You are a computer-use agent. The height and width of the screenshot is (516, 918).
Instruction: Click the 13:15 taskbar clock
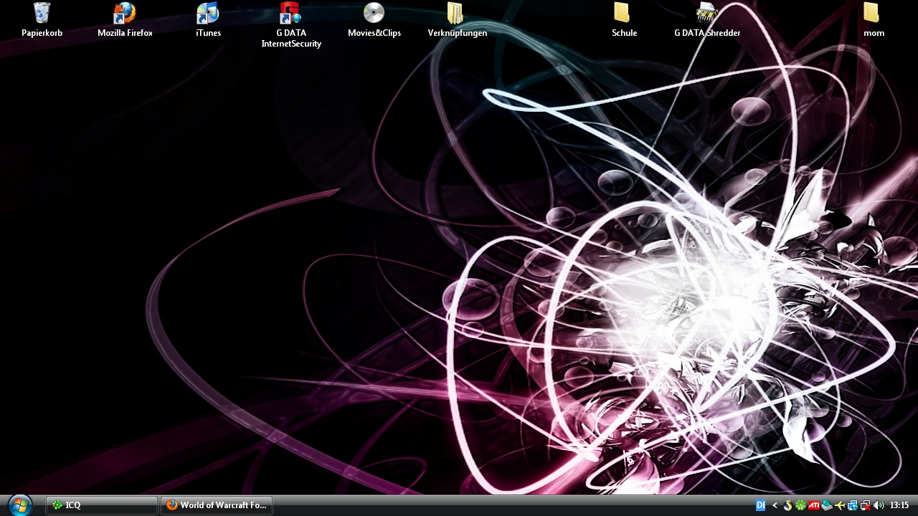(899, 505)
